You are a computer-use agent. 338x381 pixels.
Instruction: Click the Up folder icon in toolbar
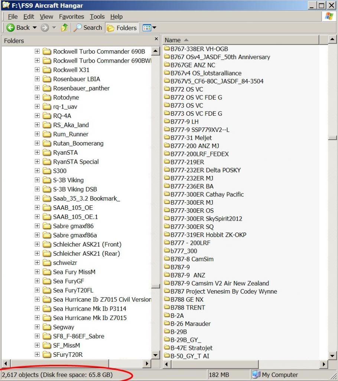coord(64,28)
